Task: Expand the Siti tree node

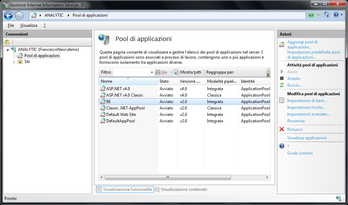Action: click(x=14, y=62)
